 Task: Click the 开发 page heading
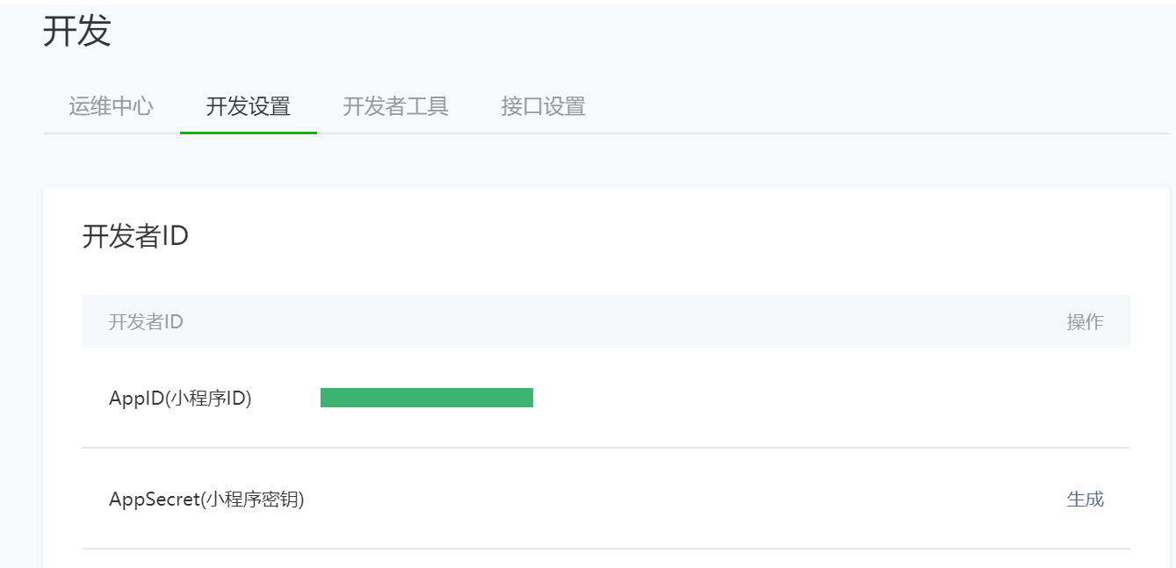77,32
